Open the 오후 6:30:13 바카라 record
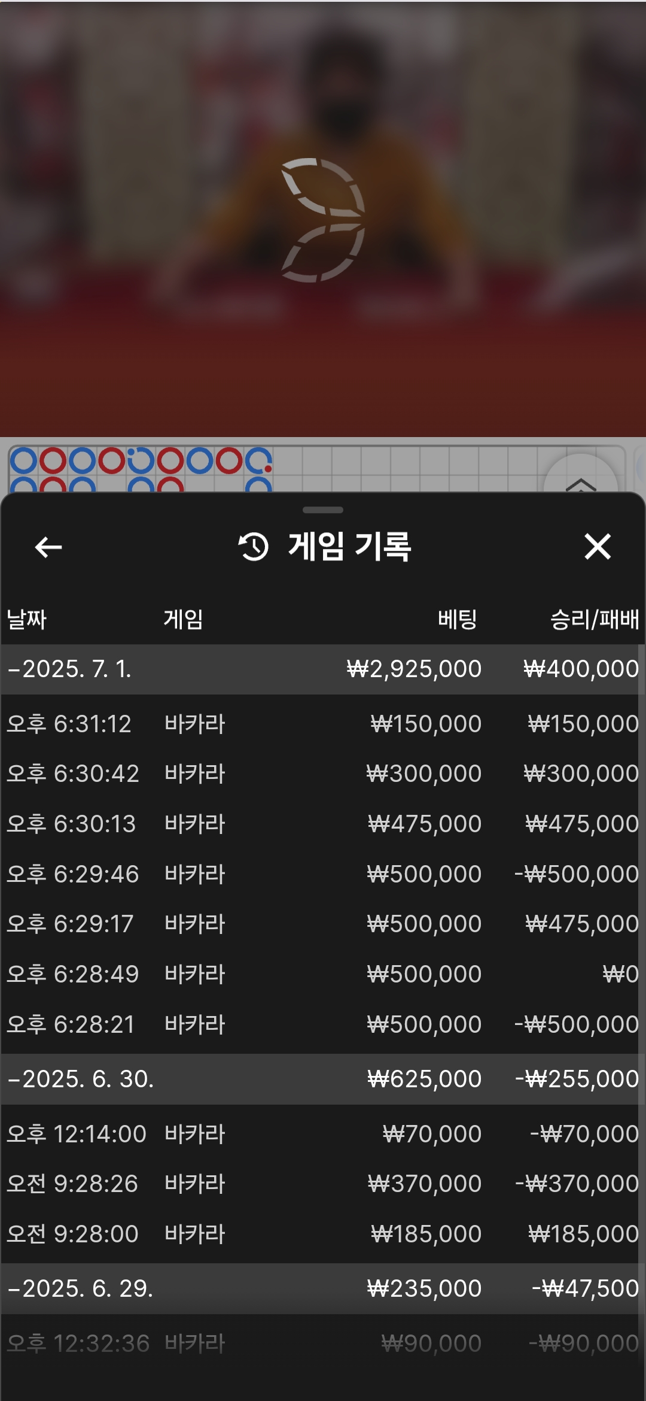646x1401 pixels. click(323, 824)
